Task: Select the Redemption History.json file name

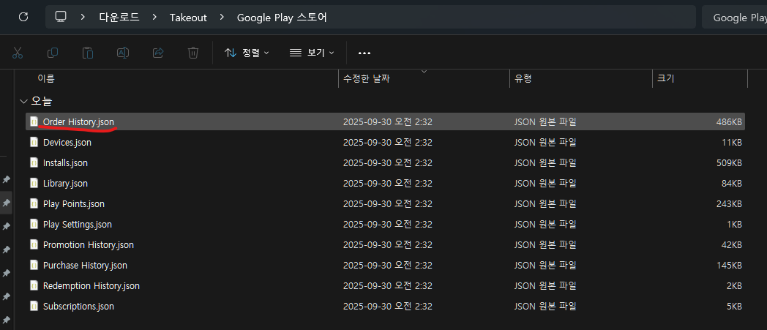Action: tap(91, 286)
